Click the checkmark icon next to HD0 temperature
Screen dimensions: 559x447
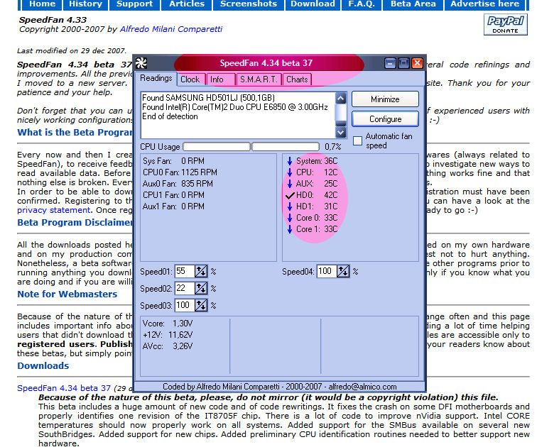[x=290, y=195]
